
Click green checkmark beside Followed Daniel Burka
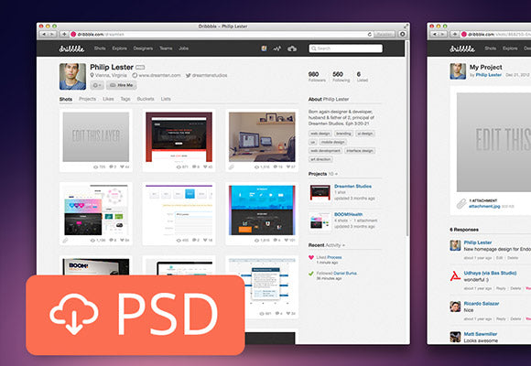[311, 274]
